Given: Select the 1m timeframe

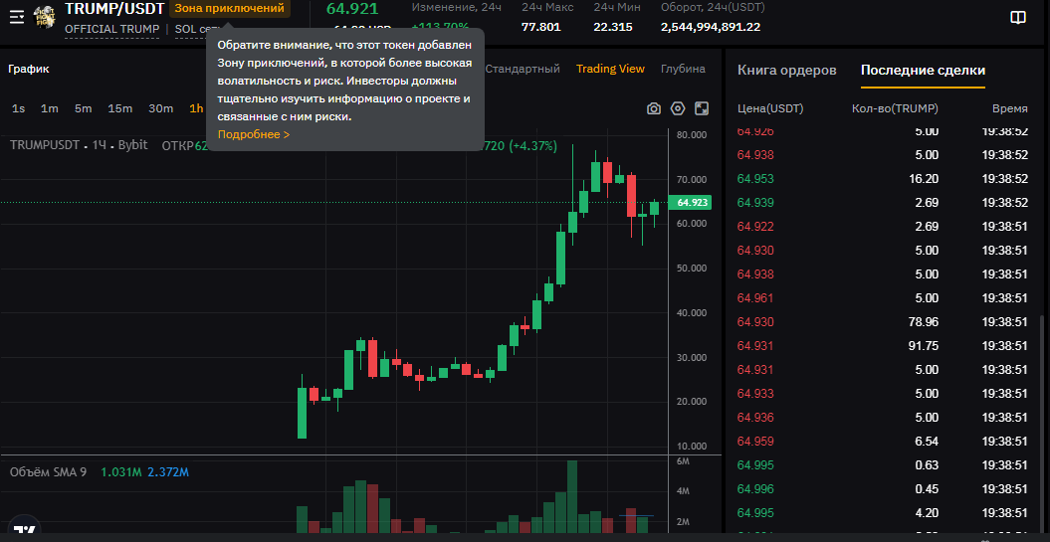Looking at the screenshot, I should [x=50, y=108].
